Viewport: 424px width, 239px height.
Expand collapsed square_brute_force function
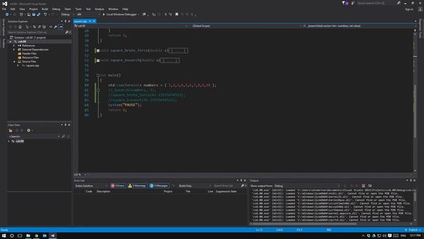click(98, 50)
